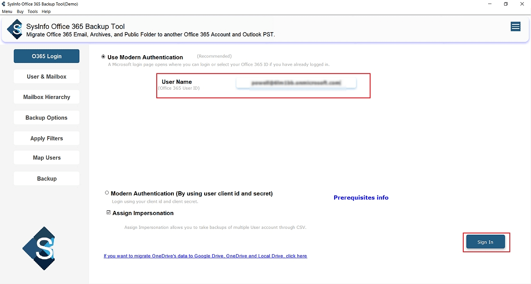This screenshot has height=284, width=531.
Task: Open the Help menu
Action: [x=46, y=11]
